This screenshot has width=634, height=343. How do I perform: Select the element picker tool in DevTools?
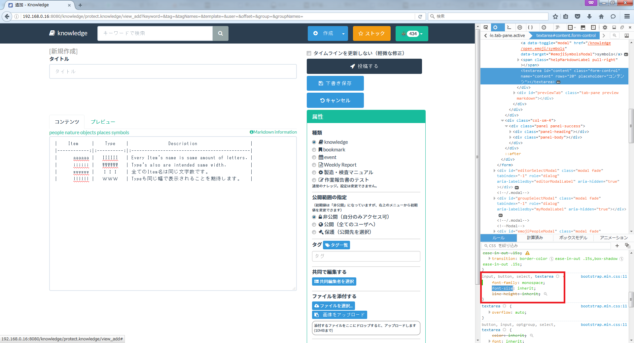pos(486,27)
